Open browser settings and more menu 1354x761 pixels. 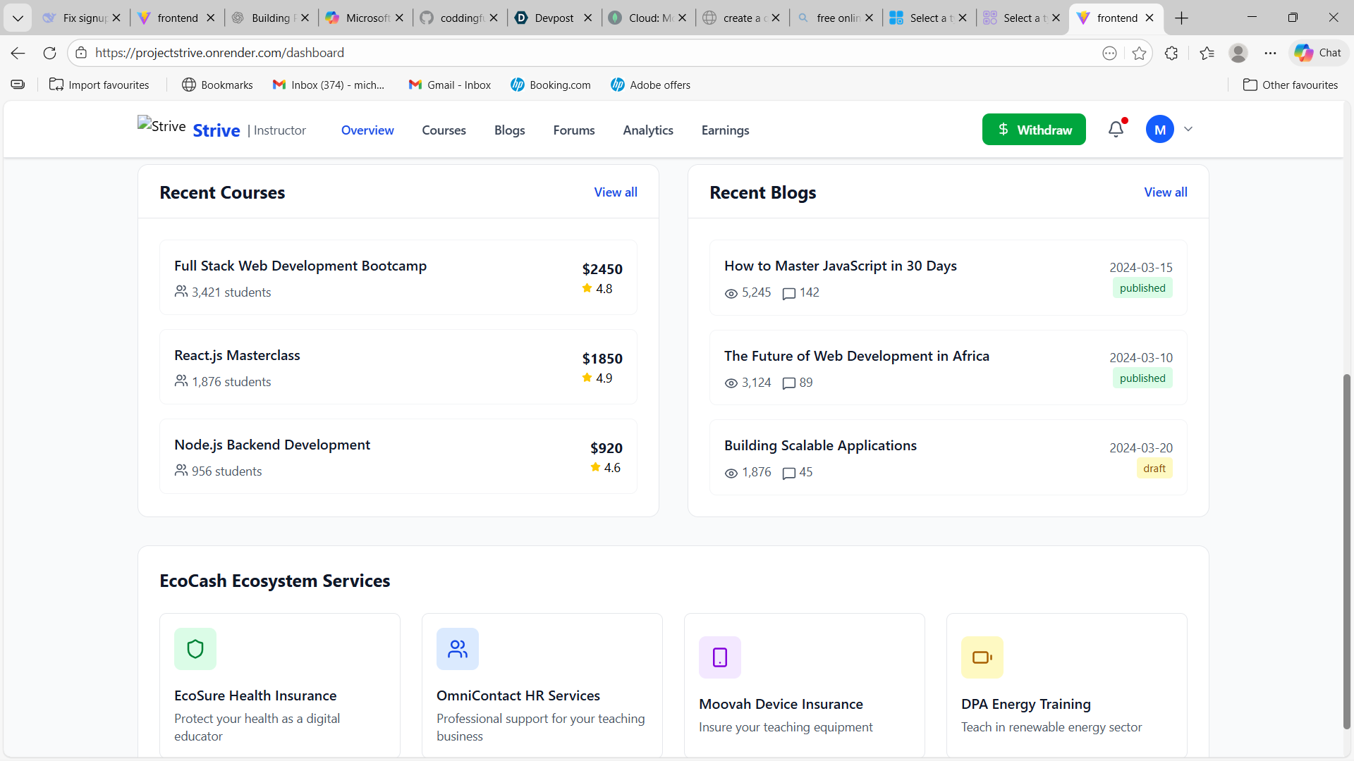tap(1270, 53)
